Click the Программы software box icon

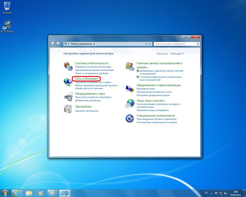point(68,109)
